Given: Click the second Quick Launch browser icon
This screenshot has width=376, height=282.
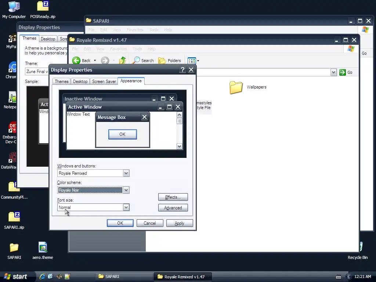Looking at the screenshot, I should 50,276.
